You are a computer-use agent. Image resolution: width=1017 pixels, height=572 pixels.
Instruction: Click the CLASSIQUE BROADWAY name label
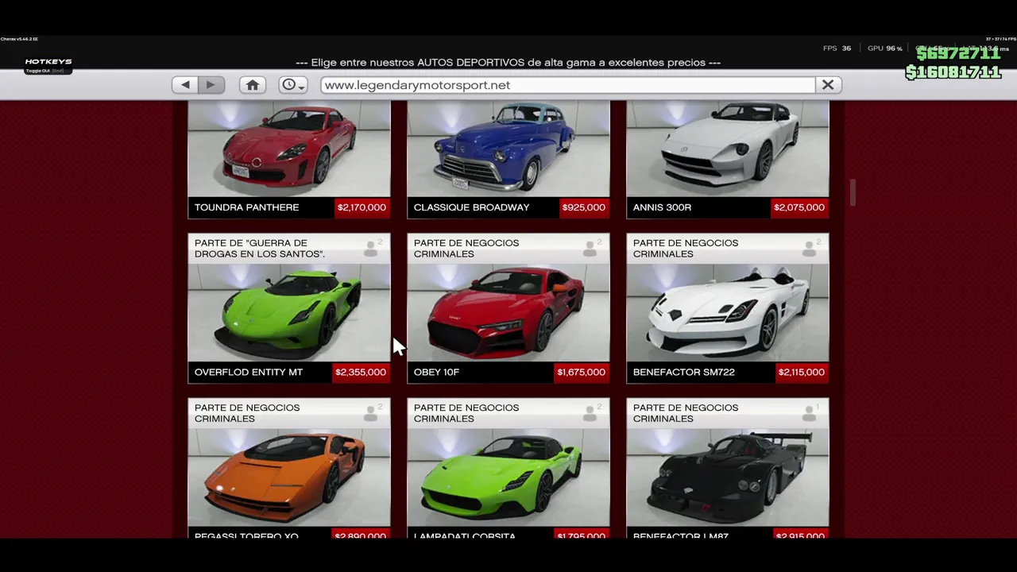(x=472, y=207)
